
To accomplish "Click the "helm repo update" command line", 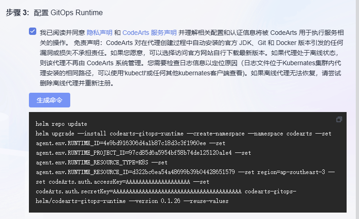I will pyautogui.click(x=61, y=124).
